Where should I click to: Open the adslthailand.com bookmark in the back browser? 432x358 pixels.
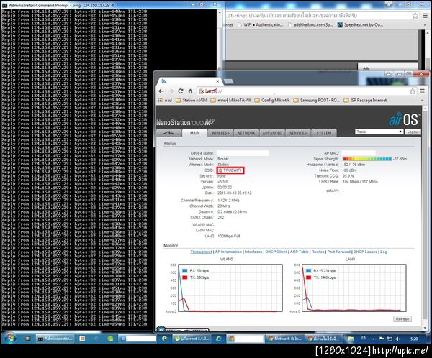click(310, 24)
